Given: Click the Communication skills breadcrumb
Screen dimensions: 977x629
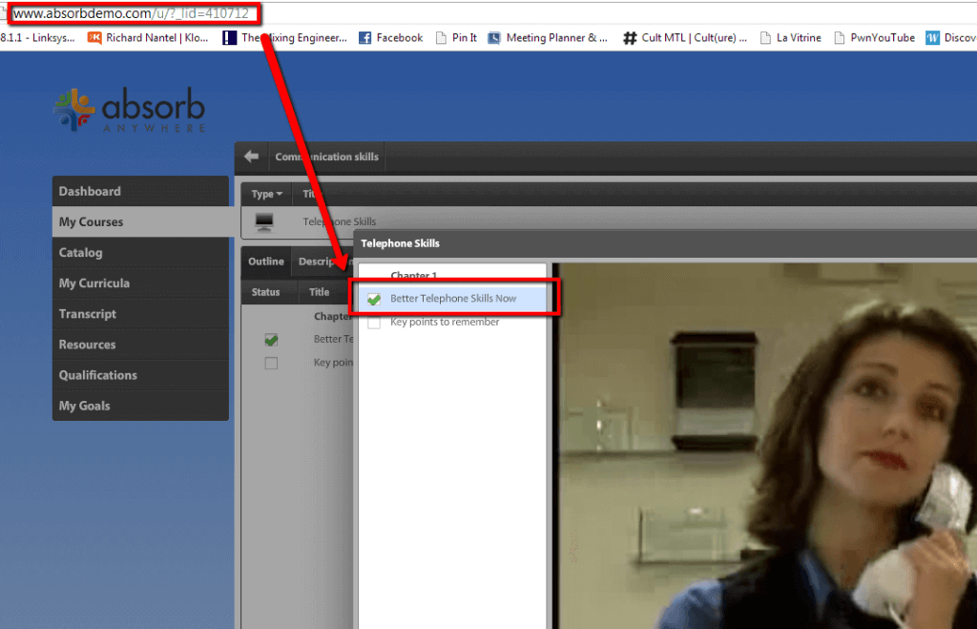Looking at the screenshot, I should [x=326, y=157].
